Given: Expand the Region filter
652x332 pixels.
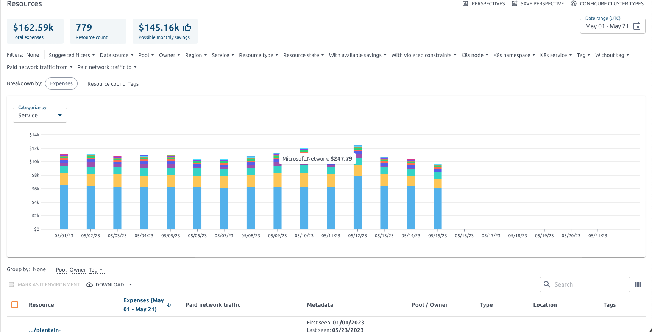Looking at the screenshot, I should 196,55.
